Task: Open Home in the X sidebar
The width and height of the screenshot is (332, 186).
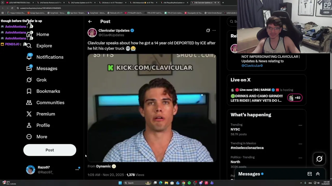Action: click(43, 34)
